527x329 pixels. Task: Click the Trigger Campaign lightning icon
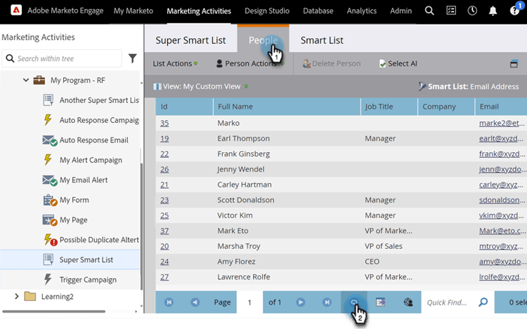click(x=48, y=279)
